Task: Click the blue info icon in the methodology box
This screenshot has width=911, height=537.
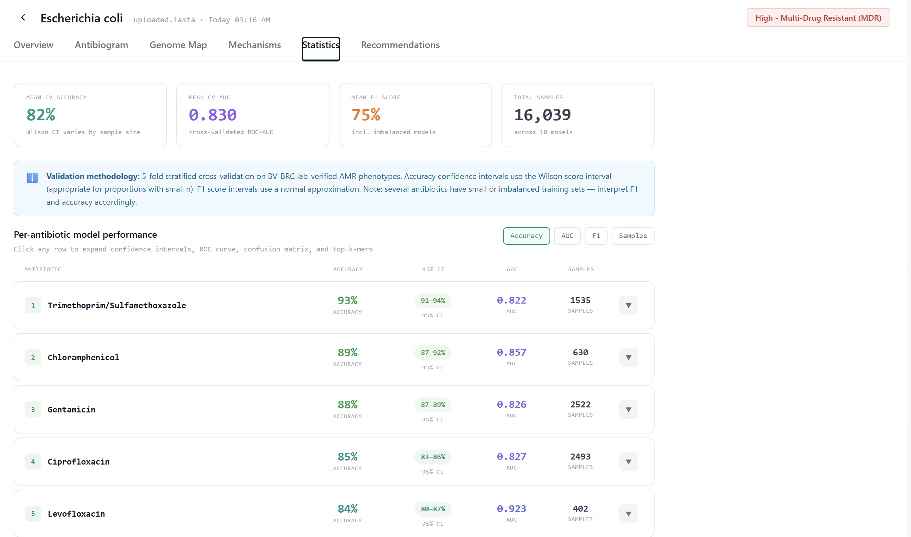Action: tap(32, 178)
